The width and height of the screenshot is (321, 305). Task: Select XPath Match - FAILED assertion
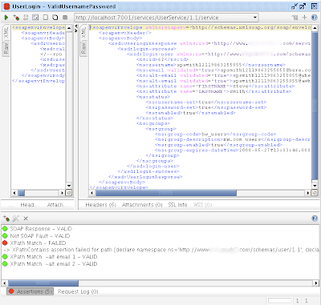(x=34, y=243)
